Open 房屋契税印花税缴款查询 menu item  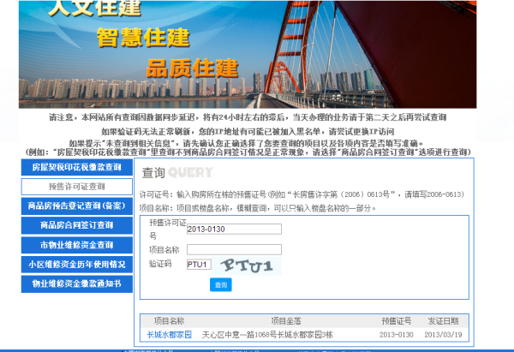coord(77,166)
